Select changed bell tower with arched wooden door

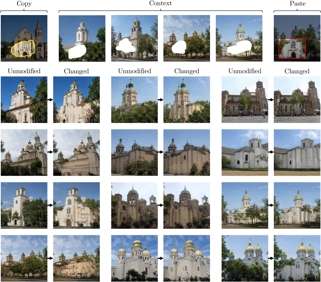[77, 206]
